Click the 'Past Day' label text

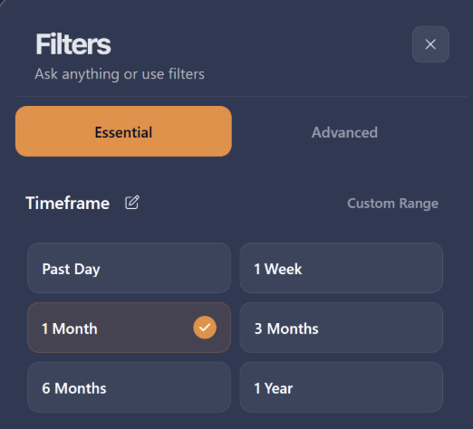pyautogui.click(x=71, y=269)
